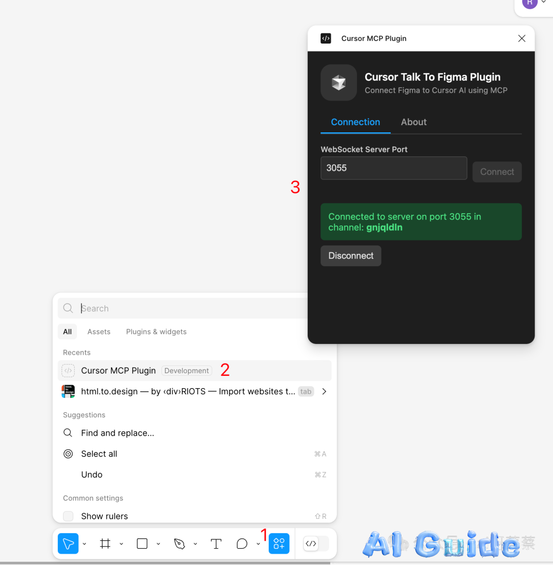Run Cursor MCP Plugin from Recents
Screen dimensions: 553x565
pyautogui.click(x=194, y=370)
